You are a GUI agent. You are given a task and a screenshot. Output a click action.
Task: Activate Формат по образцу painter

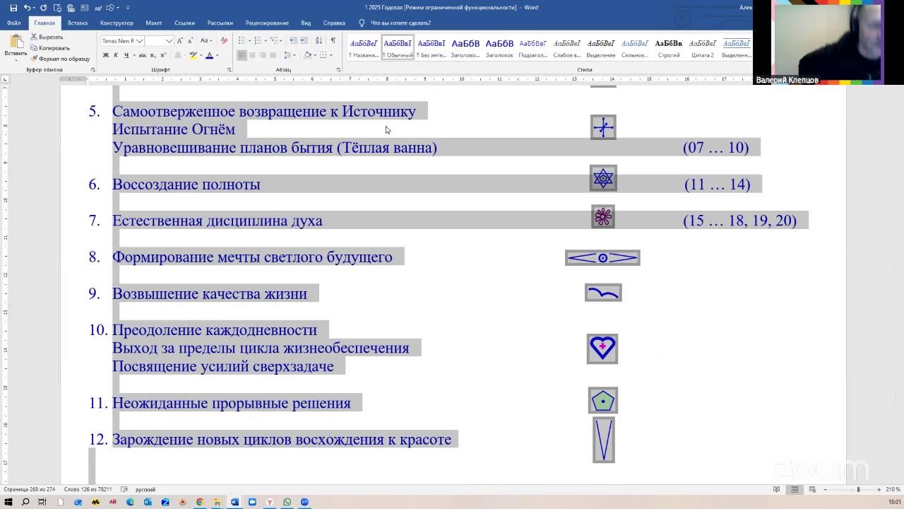(60, 59)
